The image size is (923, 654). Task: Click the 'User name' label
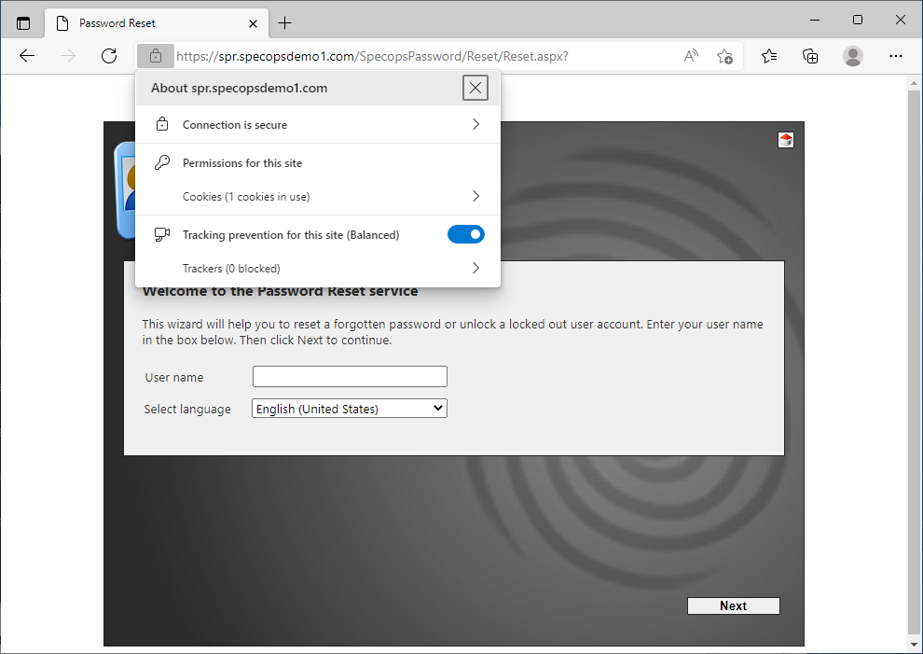pyautogui.click(x=174, y=377)
